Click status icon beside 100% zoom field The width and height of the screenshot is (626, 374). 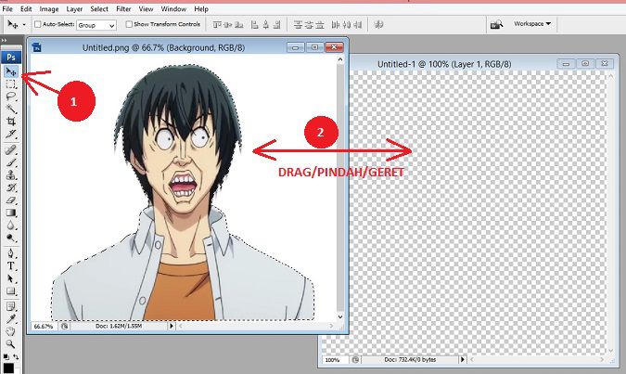click(x=355, y=360)
